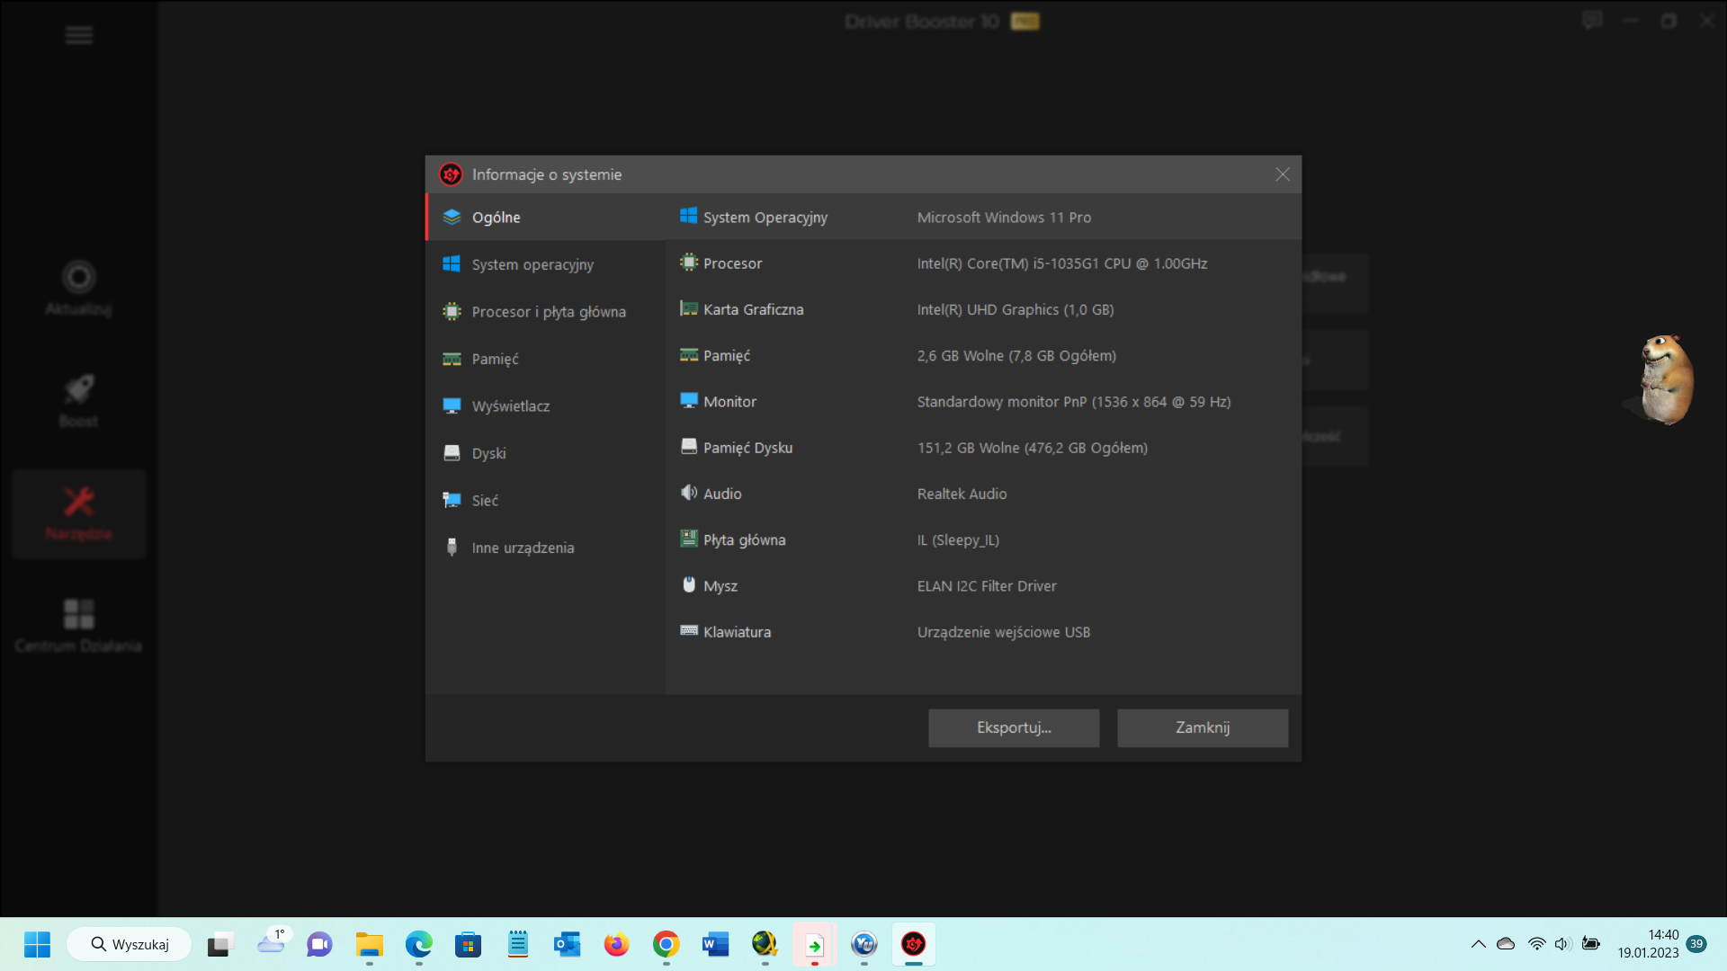Open Procesor i płyta główna category
The height and width of the screenshot is (971, 1727).
coord(545,312)
